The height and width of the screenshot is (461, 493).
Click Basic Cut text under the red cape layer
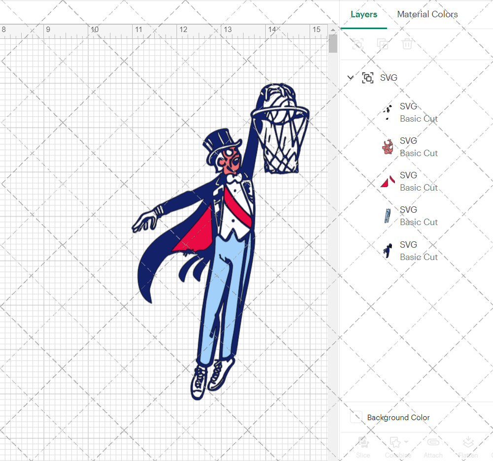click(x=419, y=188)
